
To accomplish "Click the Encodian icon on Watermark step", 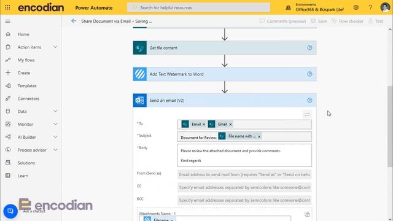I will [x=140, y=74].
